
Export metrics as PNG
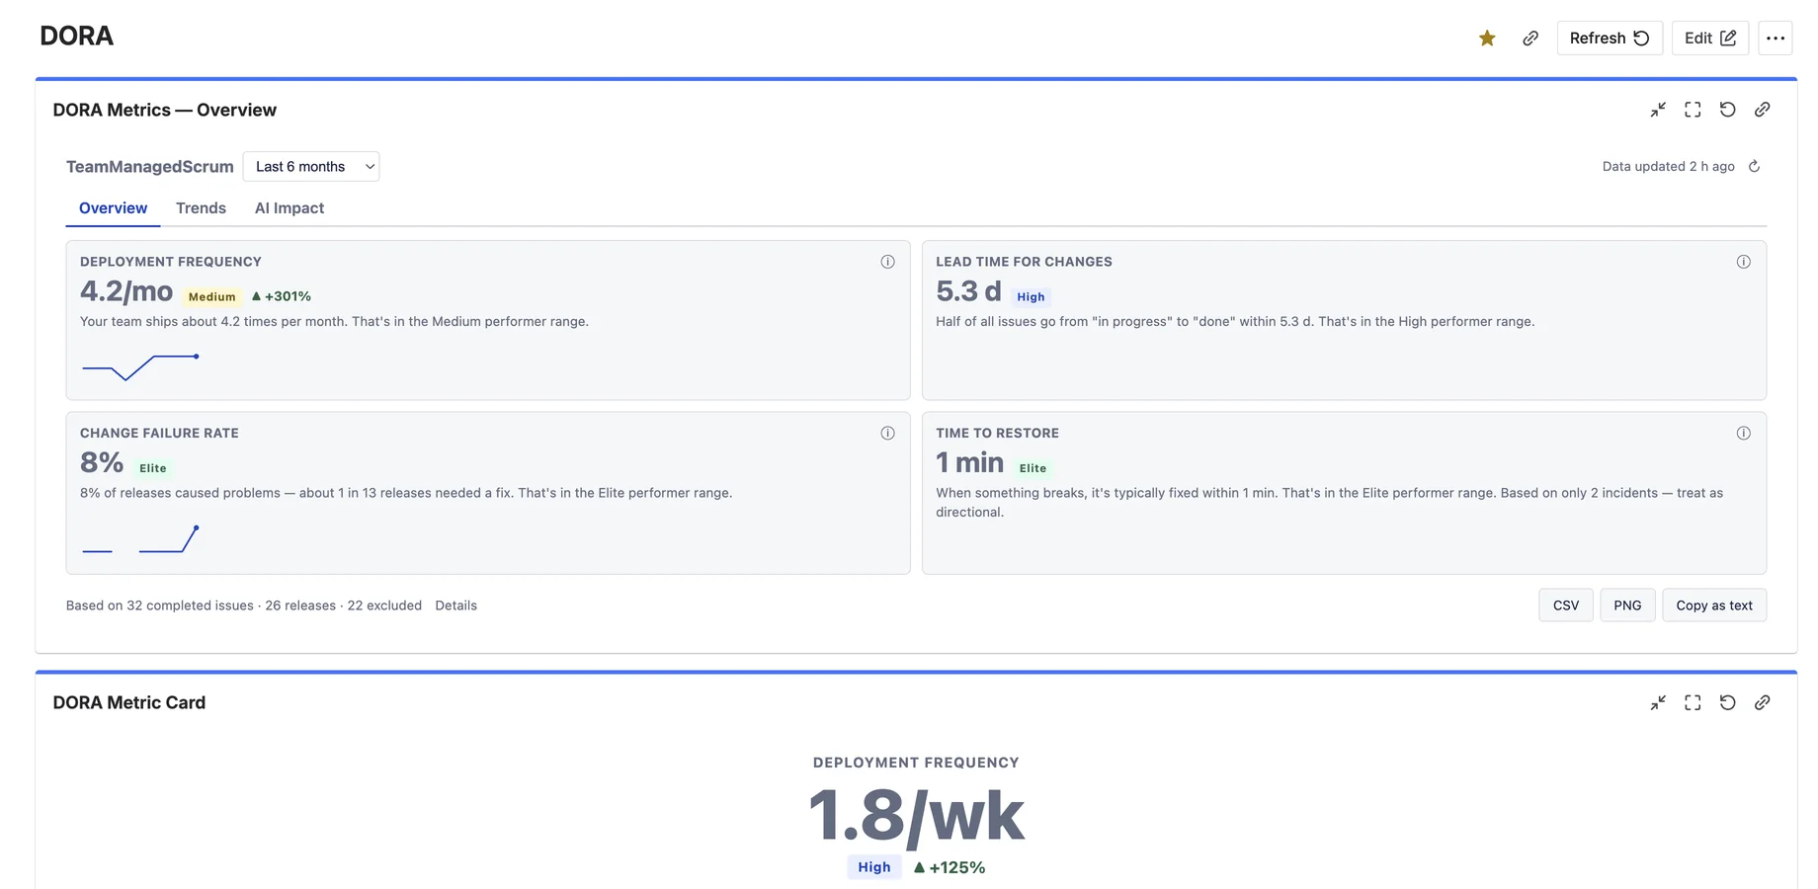[1627, 606]
